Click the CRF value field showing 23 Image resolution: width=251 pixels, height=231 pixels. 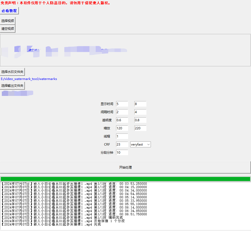(122, 145)
